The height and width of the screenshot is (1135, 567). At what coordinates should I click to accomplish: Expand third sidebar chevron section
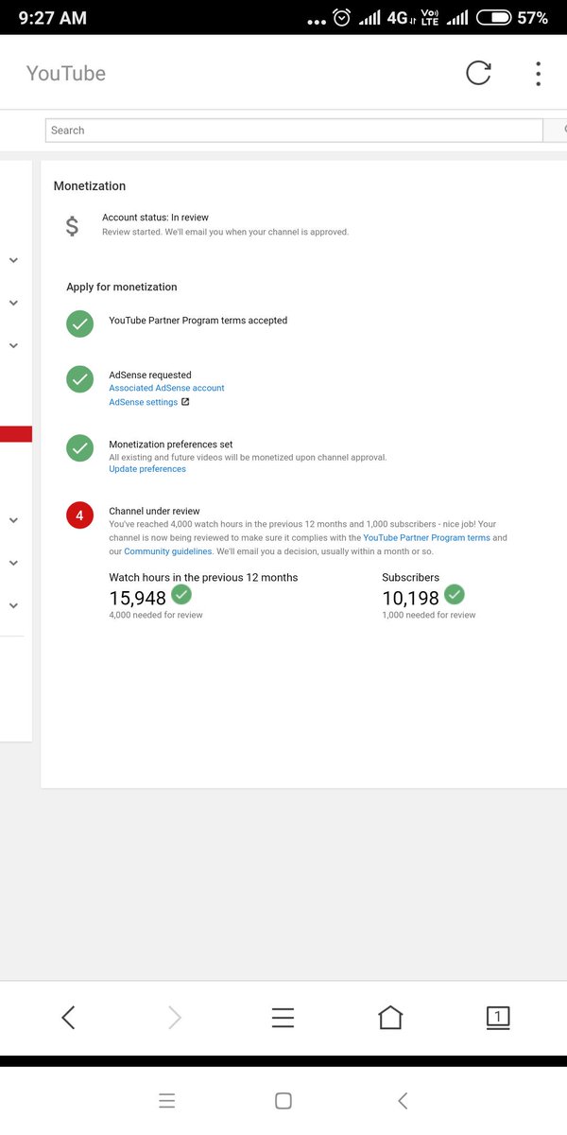tap(13, 345)
